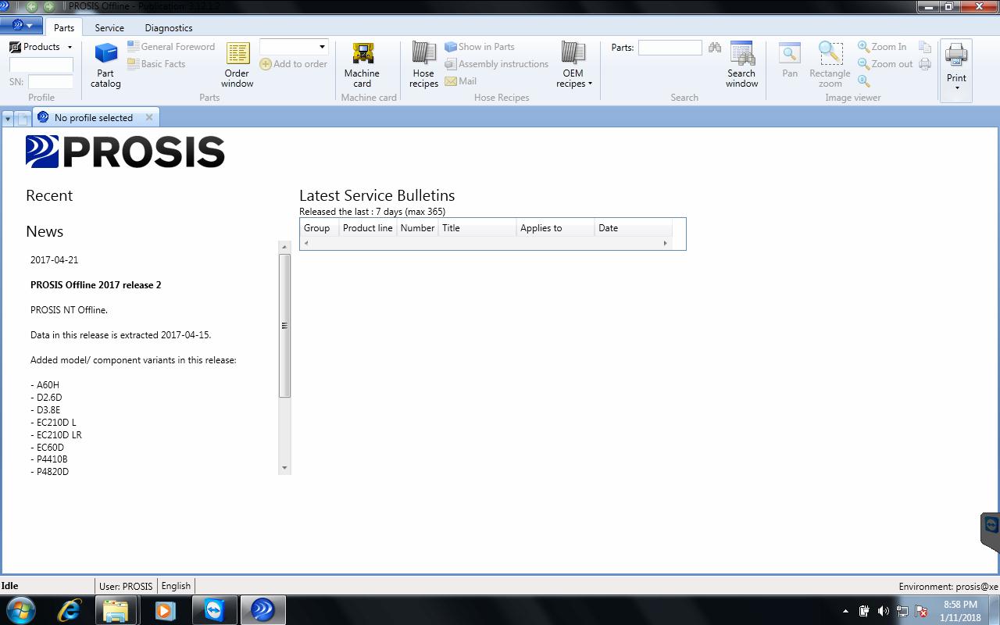Sort bulletins by Applies to column
Viewport: 1000px width, 625px height.
pyautogui.click(x=555, y=228)
